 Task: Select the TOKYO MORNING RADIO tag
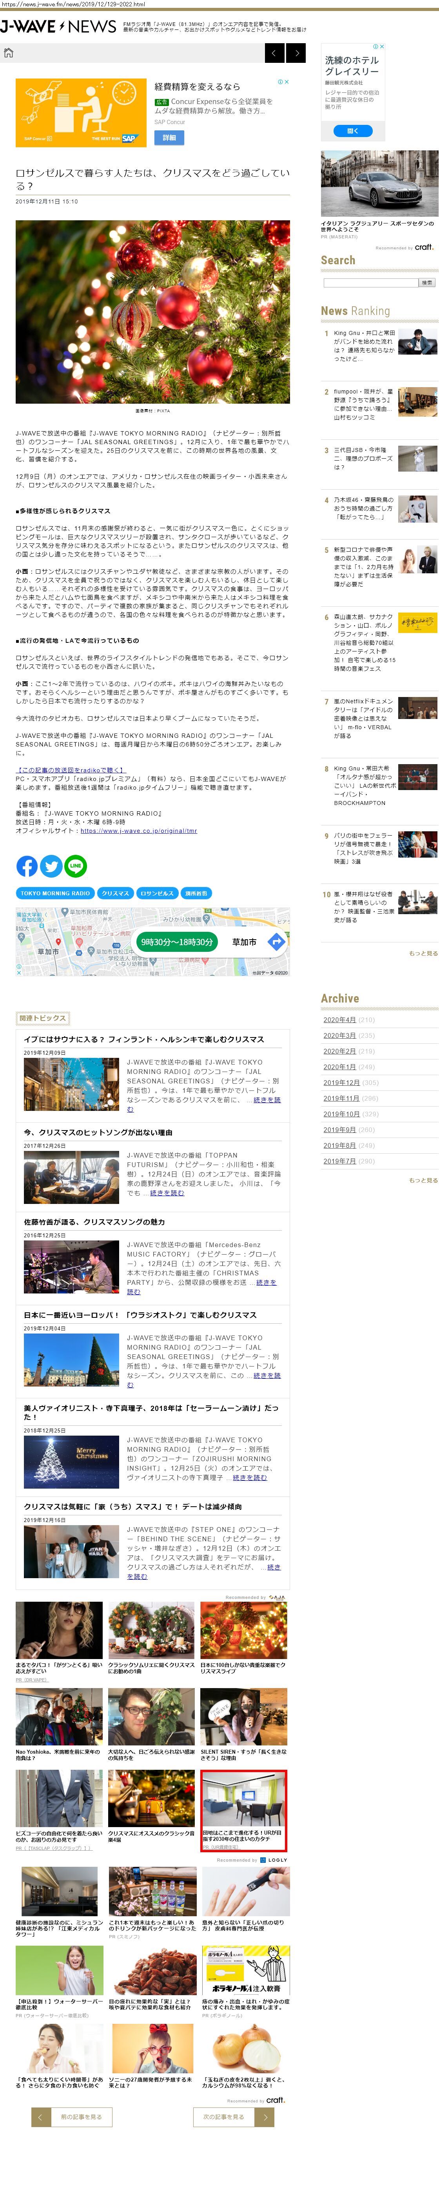[x=55, y=893]
